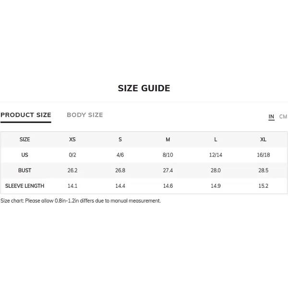288x288 pixels.
Task: Click the US row label
Action: click(25, 155)
